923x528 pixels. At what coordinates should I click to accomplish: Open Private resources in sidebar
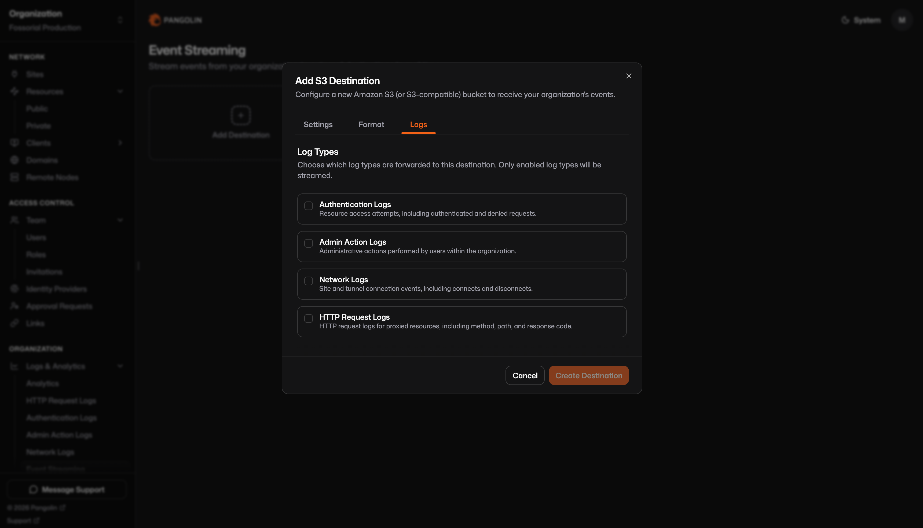(x=38, y=126)
